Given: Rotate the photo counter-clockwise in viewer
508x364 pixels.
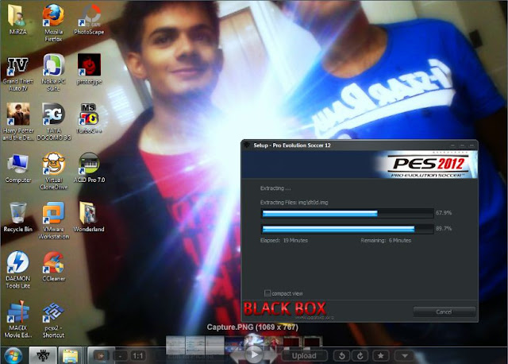Looking at the screenshot, I should point(341,356).
